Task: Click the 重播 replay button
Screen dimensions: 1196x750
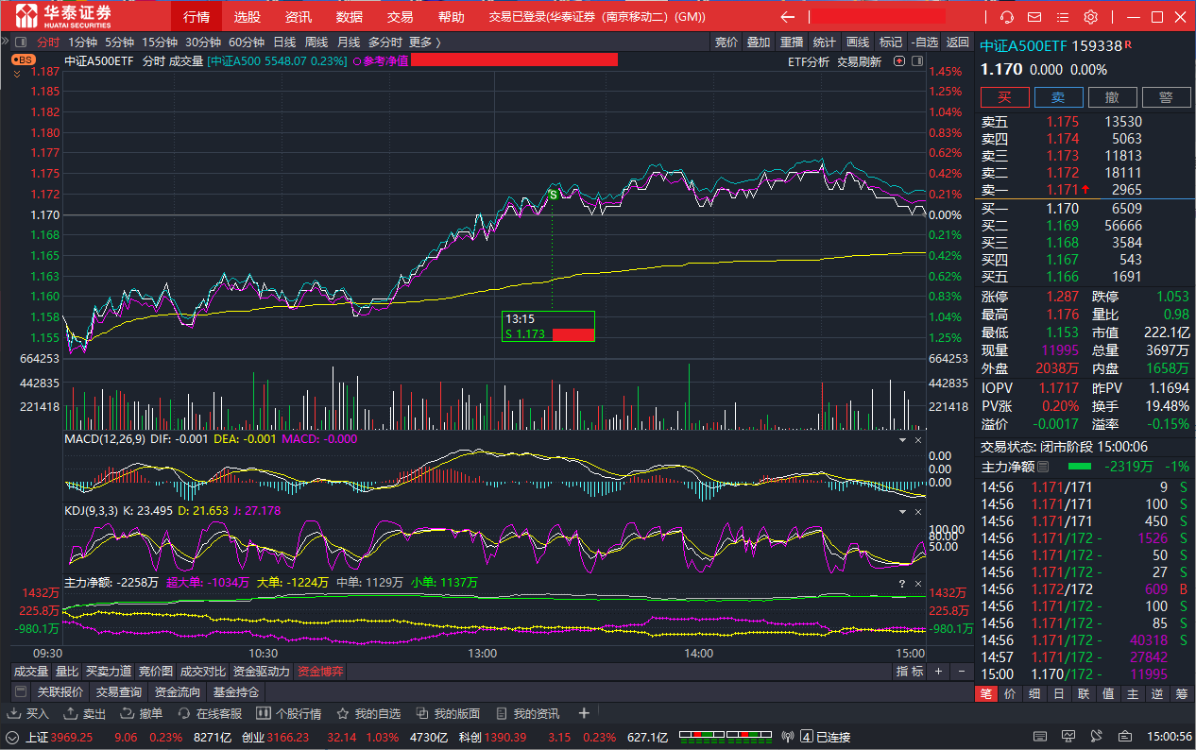Action: [x=792, y=42]
